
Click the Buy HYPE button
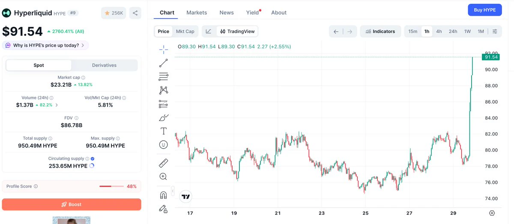coord(484,10)
